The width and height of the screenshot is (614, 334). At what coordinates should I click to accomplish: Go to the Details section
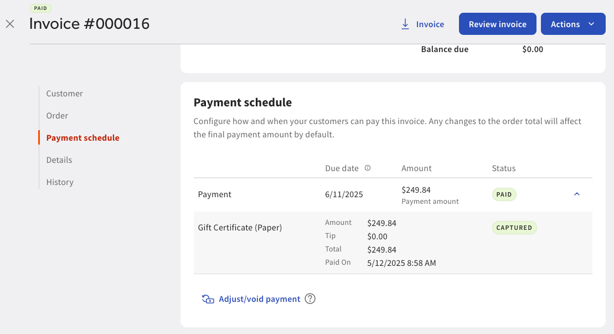coord(59,160)
